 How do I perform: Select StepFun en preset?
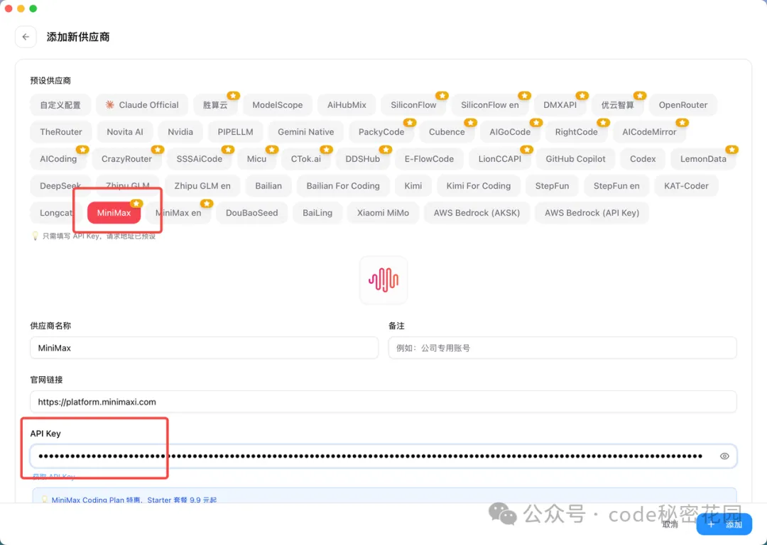[616, 186]
